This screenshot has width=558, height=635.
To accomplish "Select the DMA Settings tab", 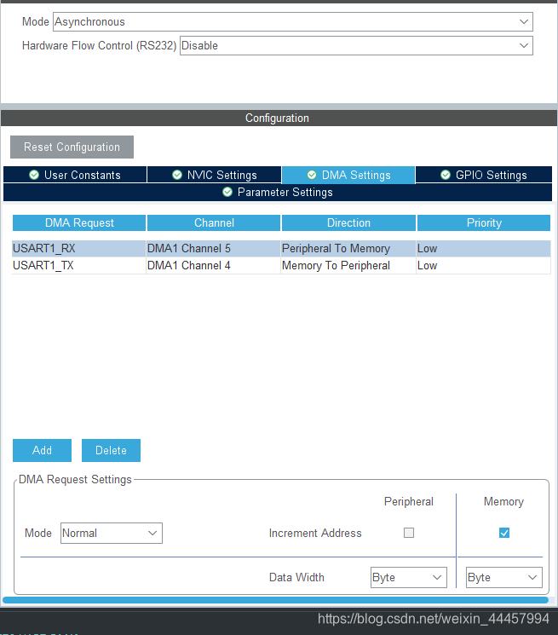I will (348, 175).
